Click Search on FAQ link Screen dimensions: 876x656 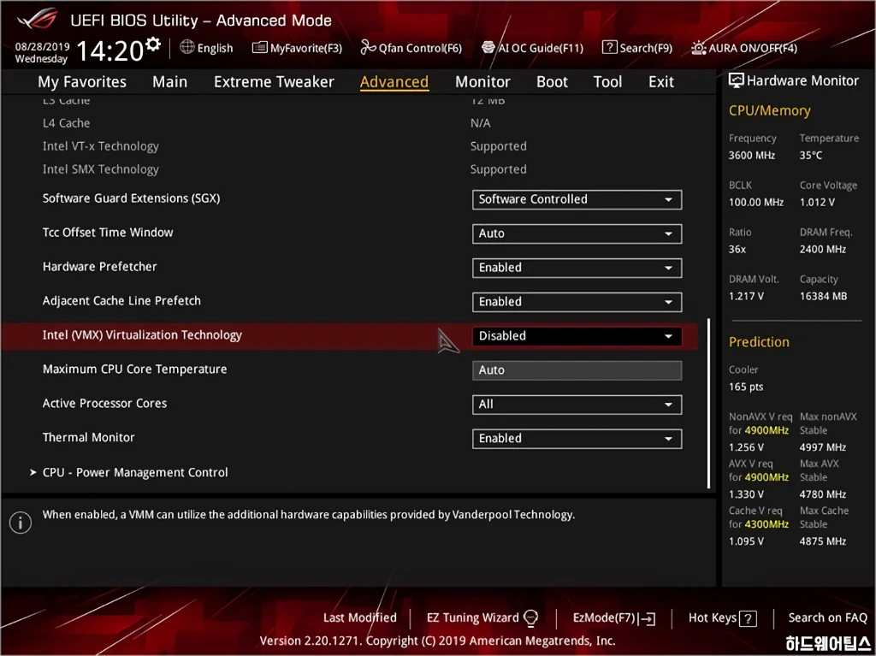point(827,618)
